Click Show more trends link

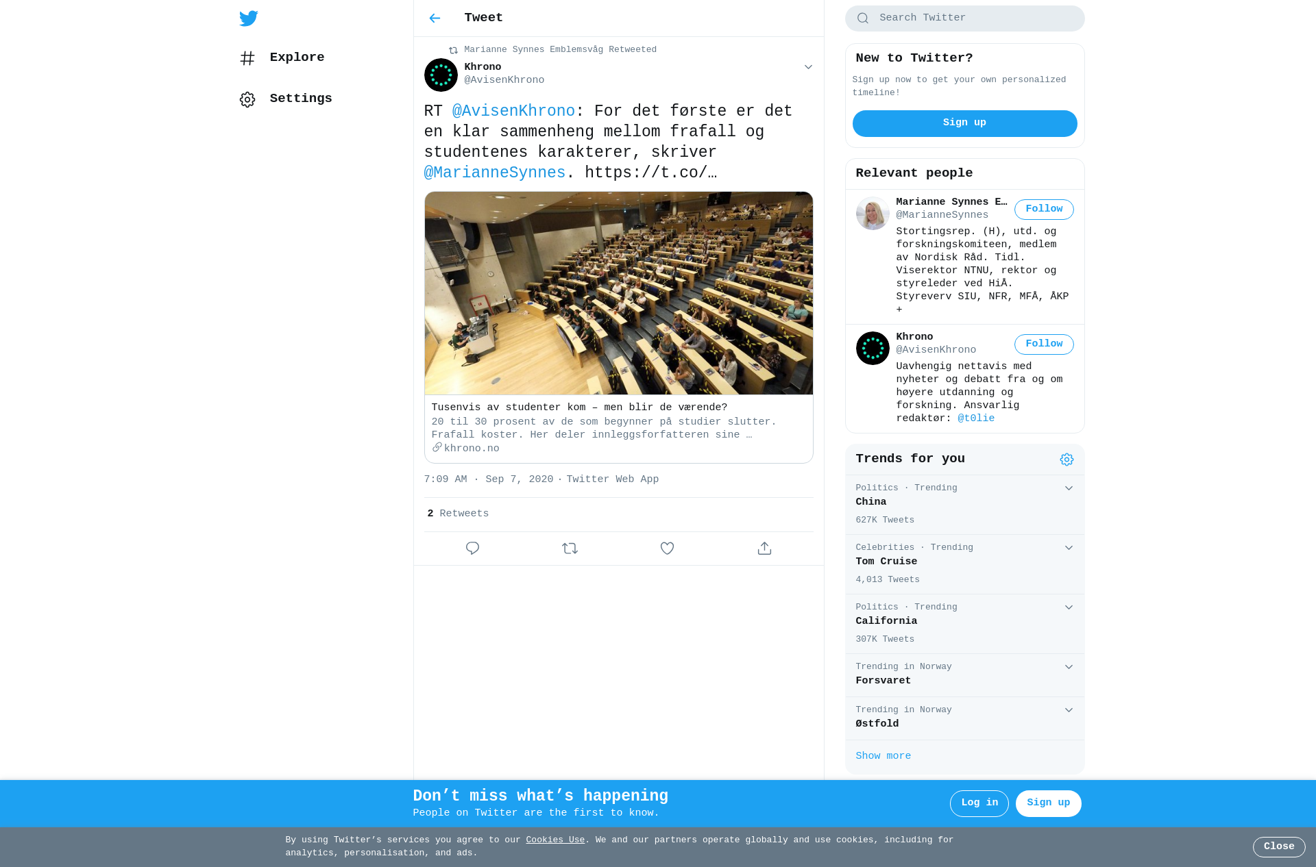coord(883,756)
